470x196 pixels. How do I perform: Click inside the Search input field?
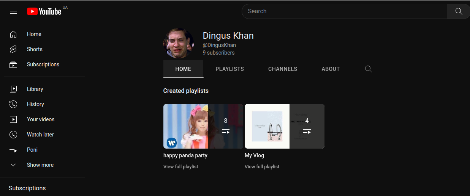coord(344,11)
